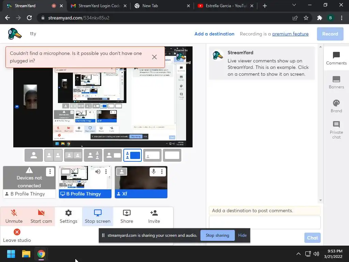Image resolution: width=349 pixels, height=262 pixels.
Task: Click the solo icon on screen share tile
Action: (x=66, y=172)
